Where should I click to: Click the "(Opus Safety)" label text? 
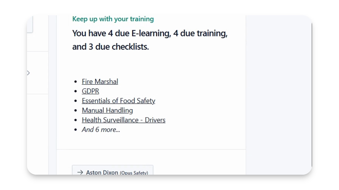pos(134,173)
